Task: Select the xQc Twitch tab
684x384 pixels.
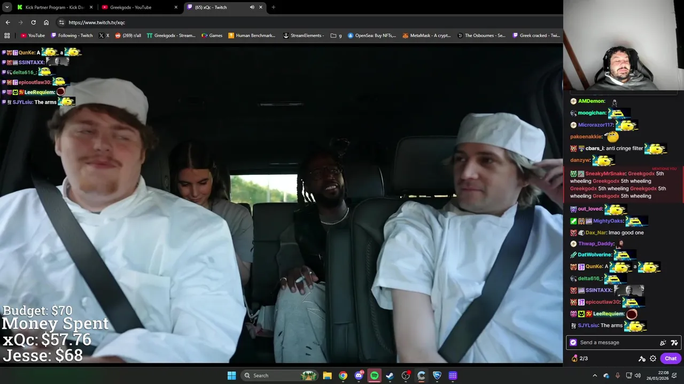Action: tap(224, 7)
